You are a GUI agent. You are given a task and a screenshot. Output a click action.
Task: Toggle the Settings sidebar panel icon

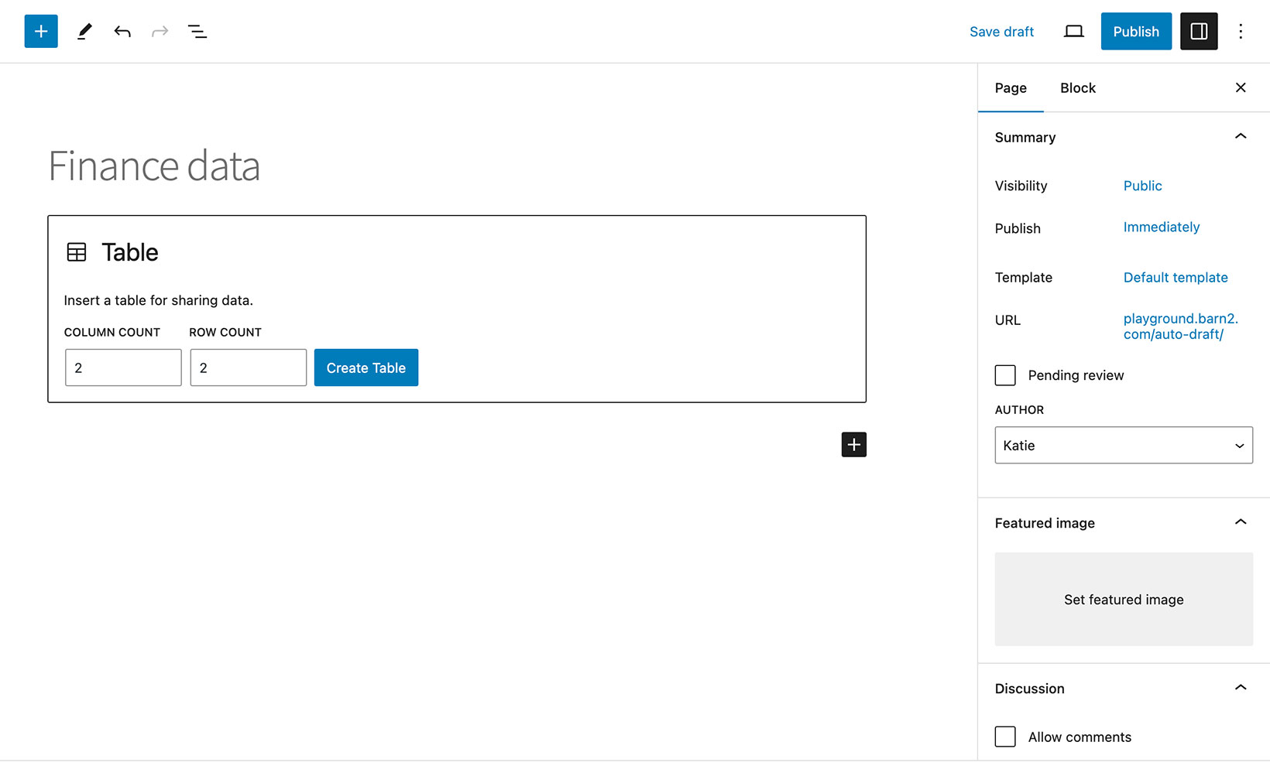(x=1198, y=32)
